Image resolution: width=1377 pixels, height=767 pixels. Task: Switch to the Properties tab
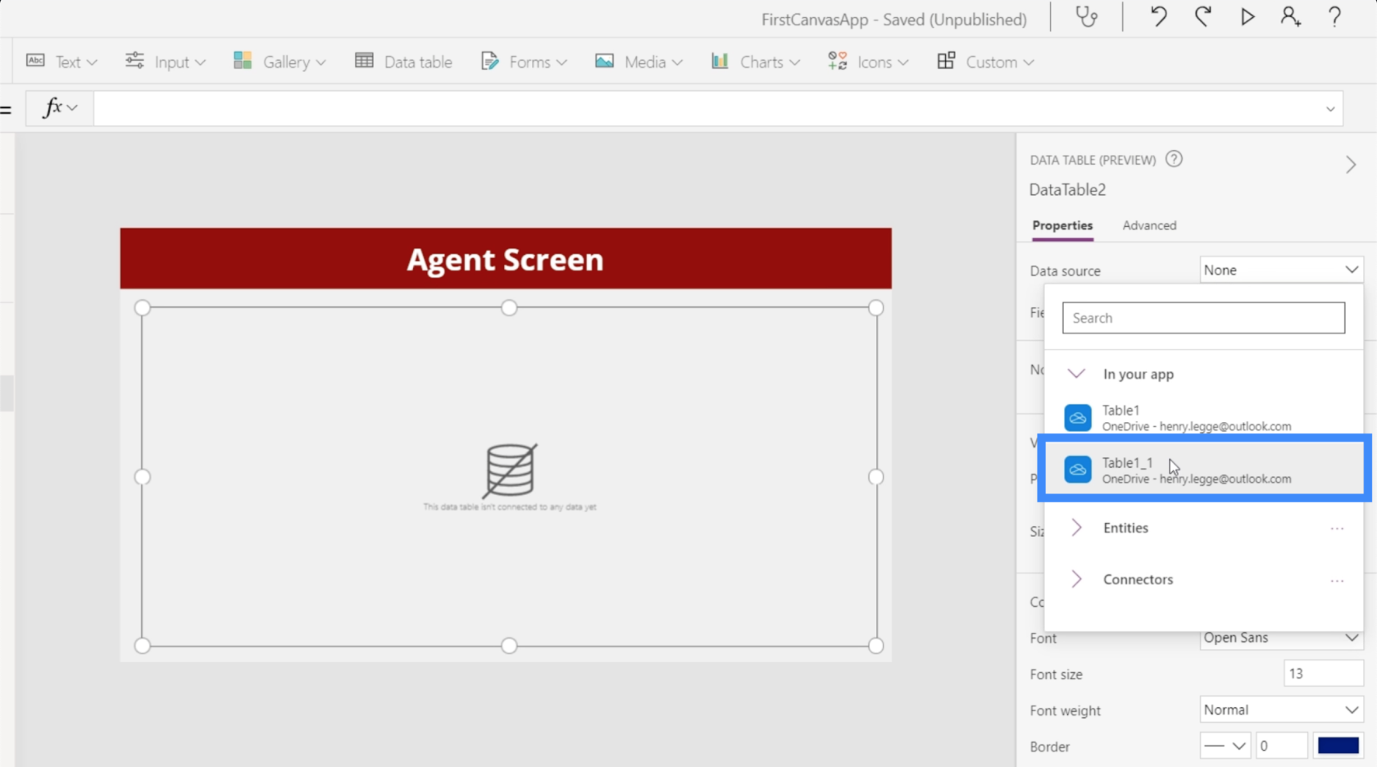[x=1062, y=225]
